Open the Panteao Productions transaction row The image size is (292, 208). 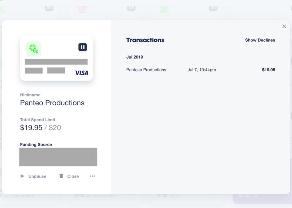[201, 70]
